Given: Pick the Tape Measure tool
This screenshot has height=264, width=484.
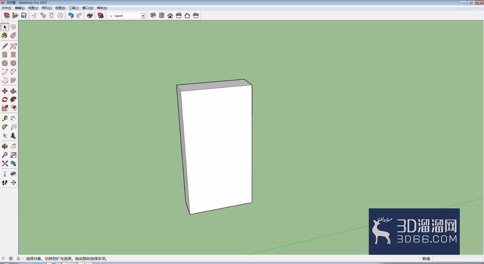Looking at the screenshot, I should (x=5, y=118).
